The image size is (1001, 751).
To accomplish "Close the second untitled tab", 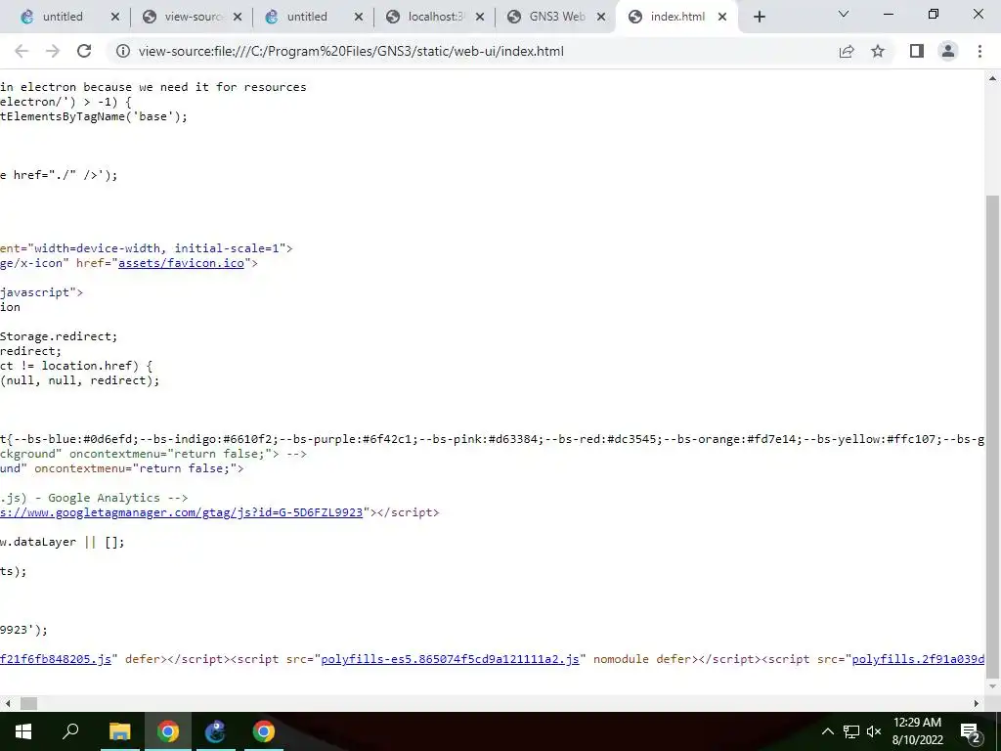I will coord(359,17).
